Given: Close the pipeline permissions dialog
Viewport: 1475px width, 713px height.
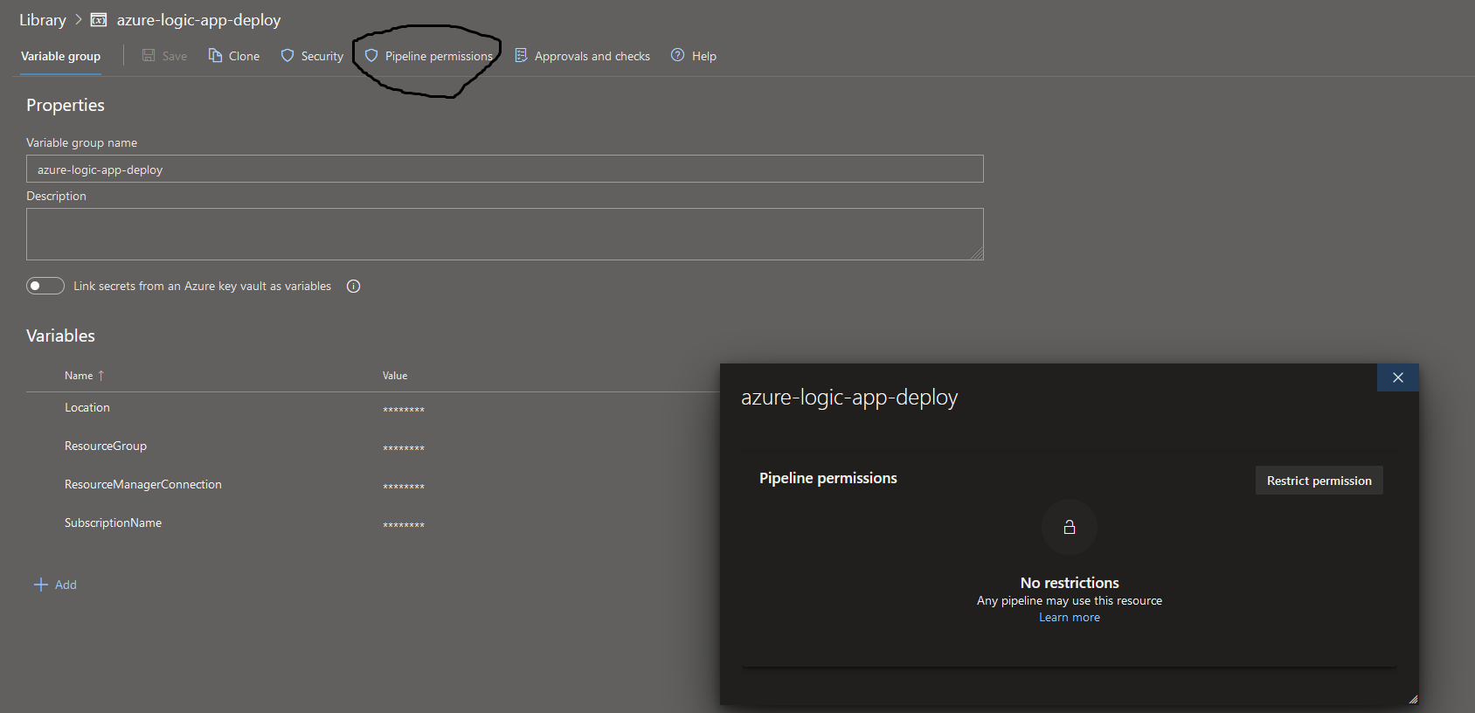Looking at the screenshot, I should [1398, 377].
